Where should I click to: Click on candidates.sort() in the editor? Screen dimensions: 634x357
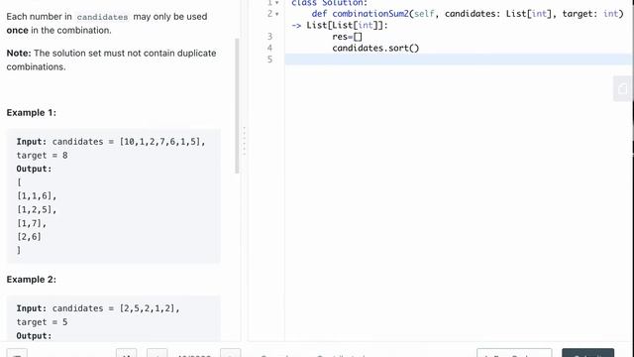(375, 48)
